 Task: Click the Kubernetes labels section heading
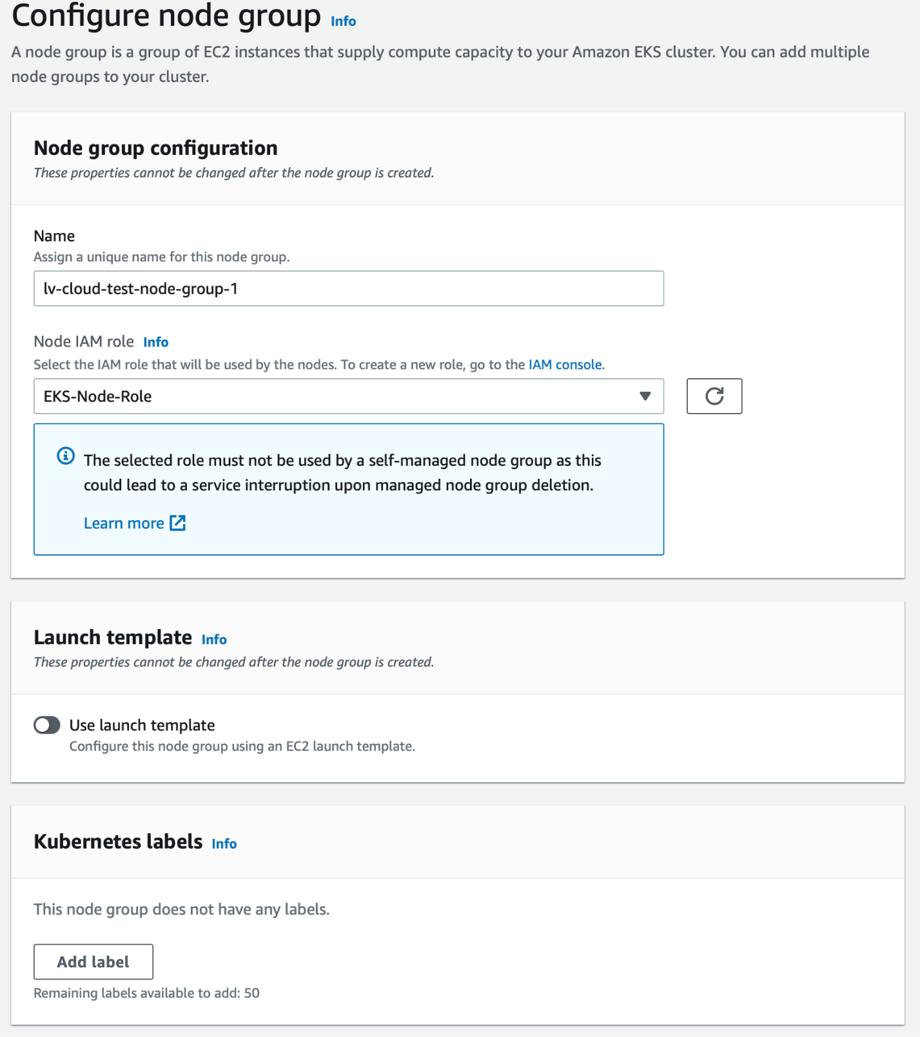click(x=118, y=841)
